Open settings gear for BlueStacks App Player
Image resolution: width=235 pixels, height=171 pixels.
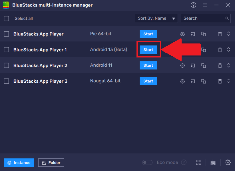182,34
